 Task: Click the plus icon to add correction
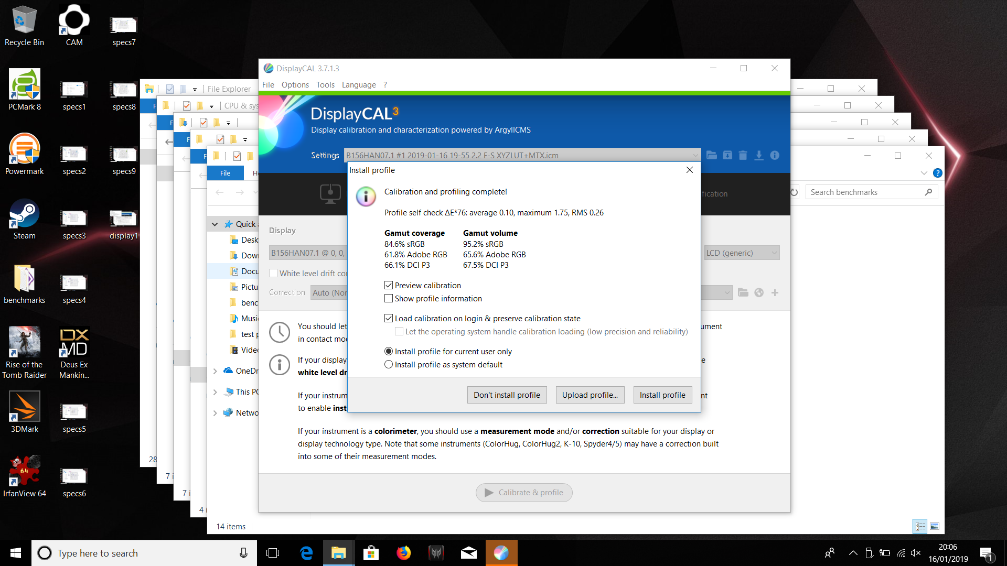(775, 292)
